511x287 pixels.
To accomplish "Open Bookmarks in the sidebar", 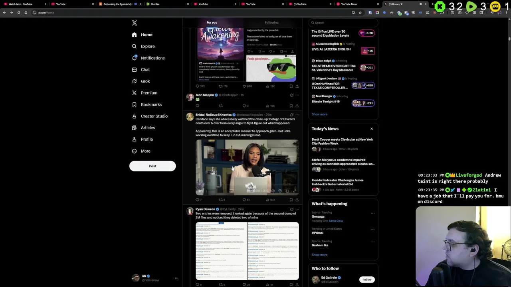I will [147, 104].
